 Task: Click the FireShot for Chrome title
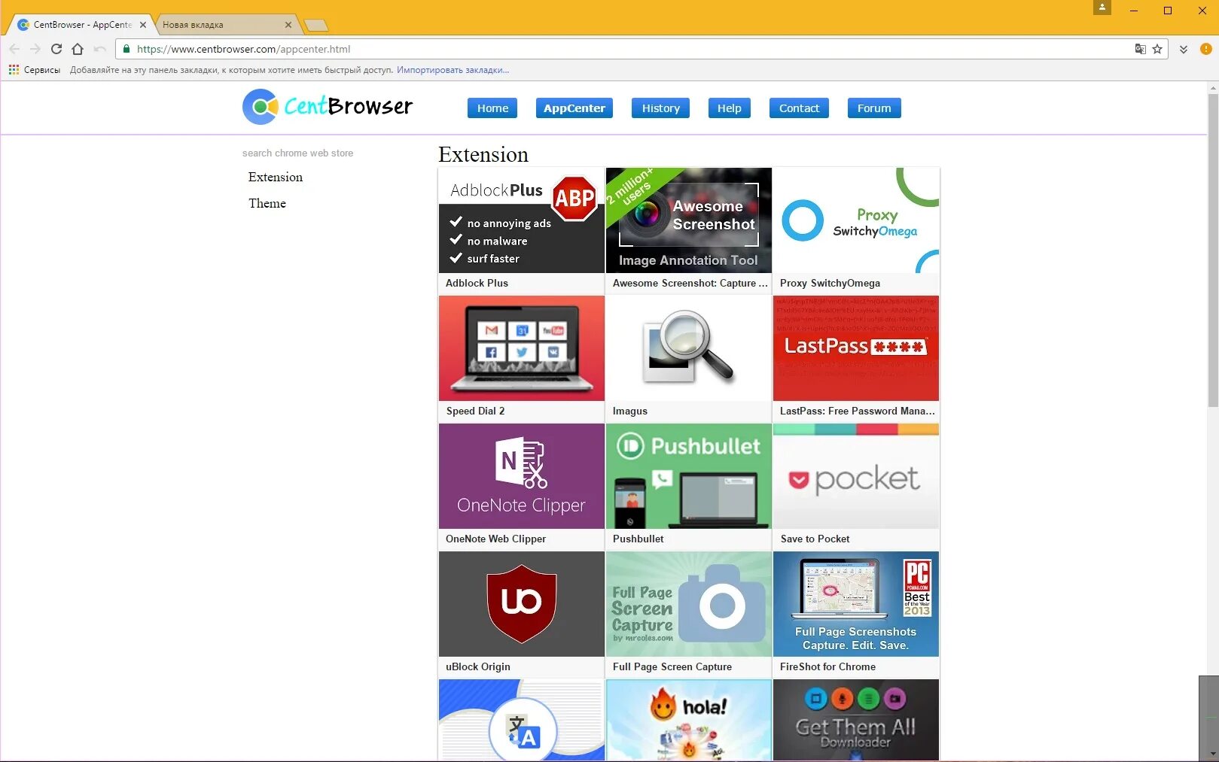click(827, 666)
